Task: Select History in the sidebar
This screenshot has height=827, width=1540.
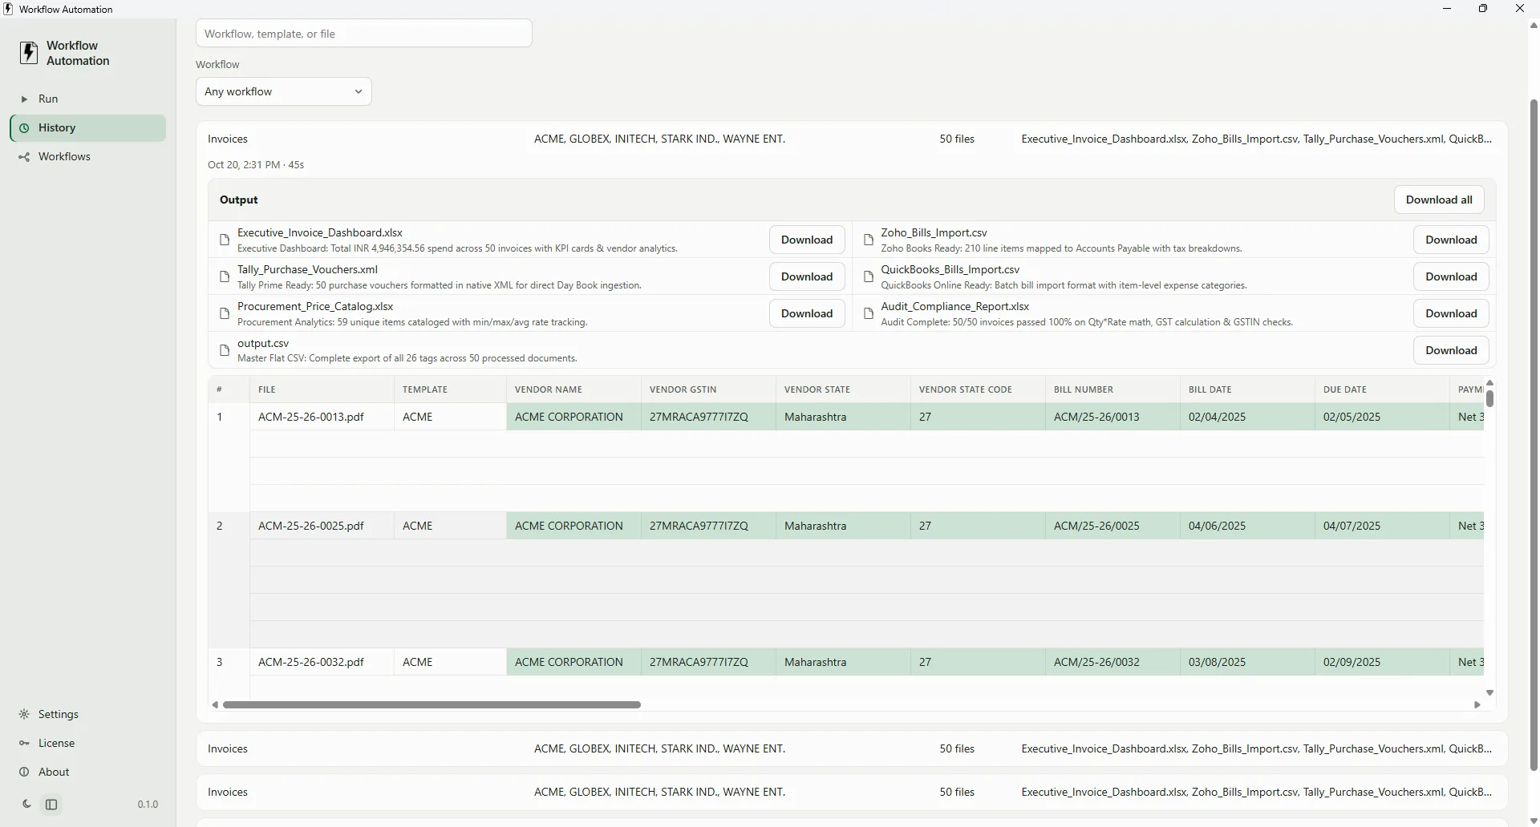Action: point(88,127)
